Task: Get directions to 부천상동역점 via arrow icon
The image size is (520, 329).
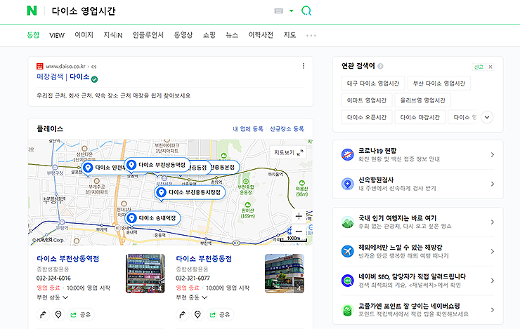Action: click(43, 314)
